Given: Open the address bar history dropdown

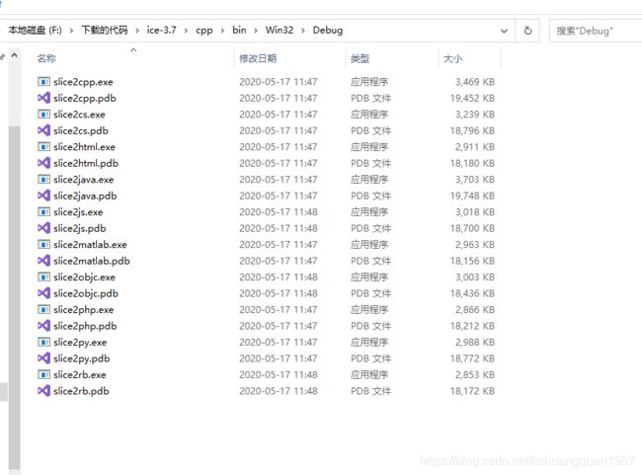Looking at the screenshot, I should (x=504, y=31).
